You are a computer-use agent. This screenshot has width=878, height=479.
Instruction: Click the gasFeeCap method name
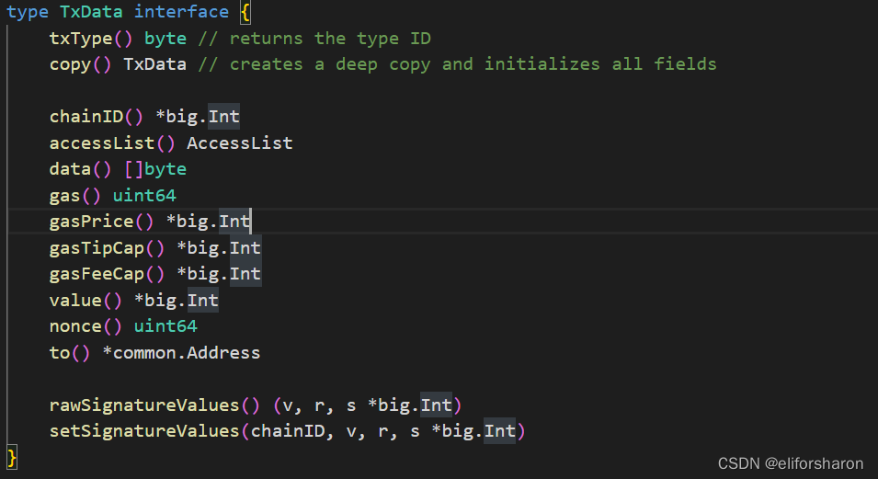97,274
